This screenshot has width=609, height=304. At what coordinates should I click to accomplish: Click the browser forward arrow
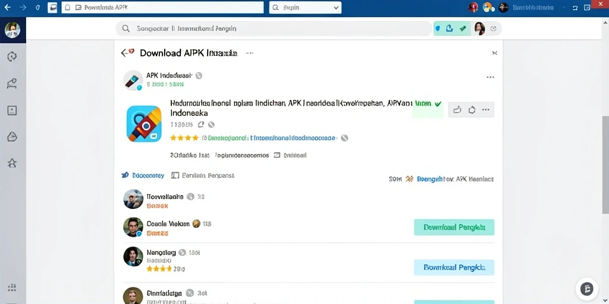(23, 7)
